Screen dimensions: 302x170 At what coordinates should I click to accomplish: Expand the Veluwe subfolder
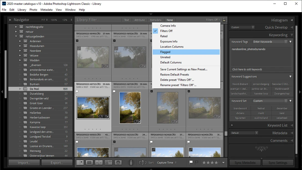pyautogui.click(x=20, y=55)
